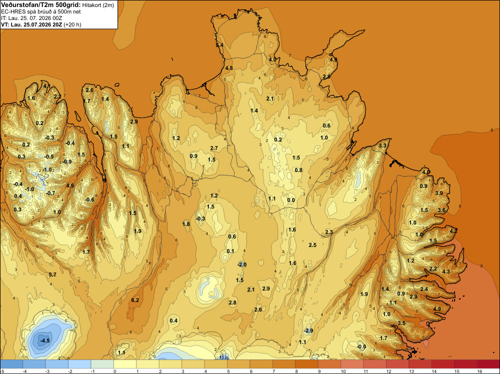Click the "0.0" temperature value on the map
Screen dimensions: 500x374
[291, 200]
